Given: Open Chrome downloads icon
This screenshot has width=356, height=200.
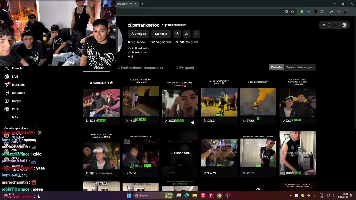Looking at the screenshot, I should [x=332, y=12].
